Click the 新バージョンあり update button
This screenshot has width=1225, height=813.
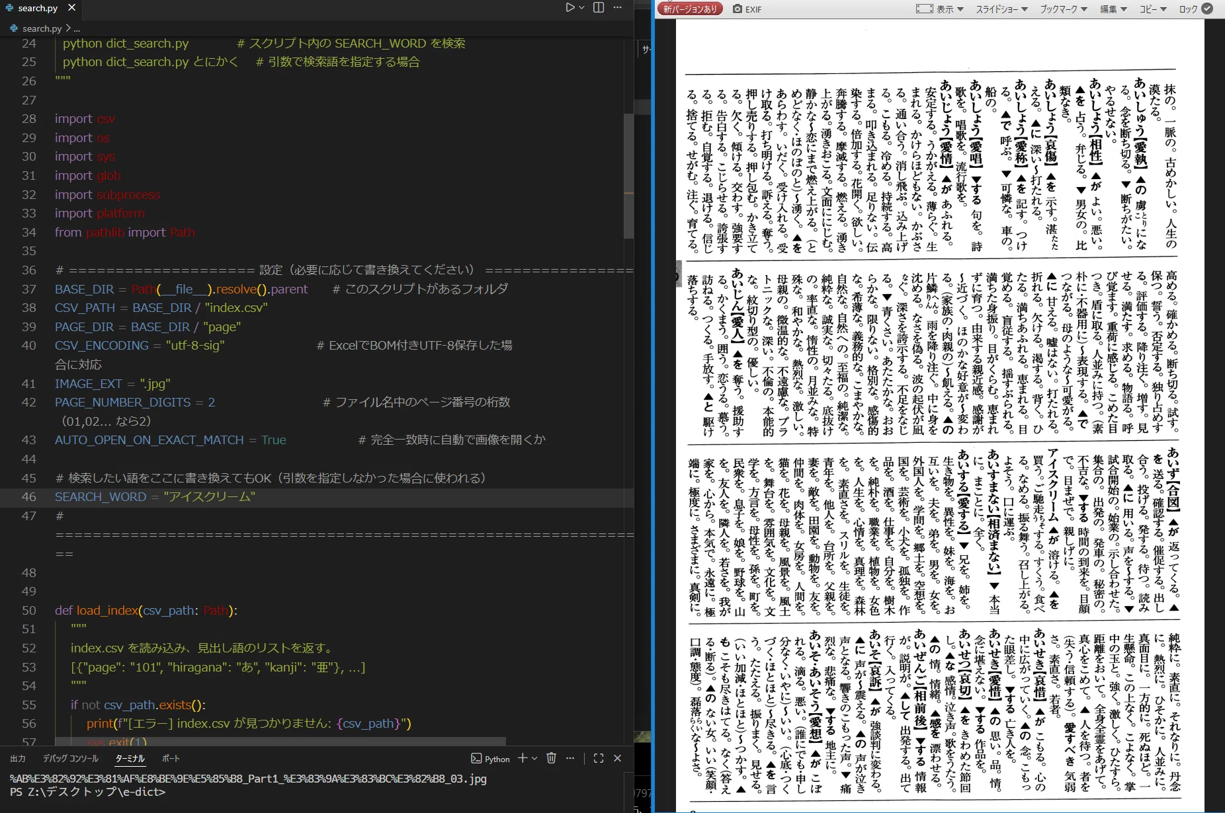(x=690, y=9)
